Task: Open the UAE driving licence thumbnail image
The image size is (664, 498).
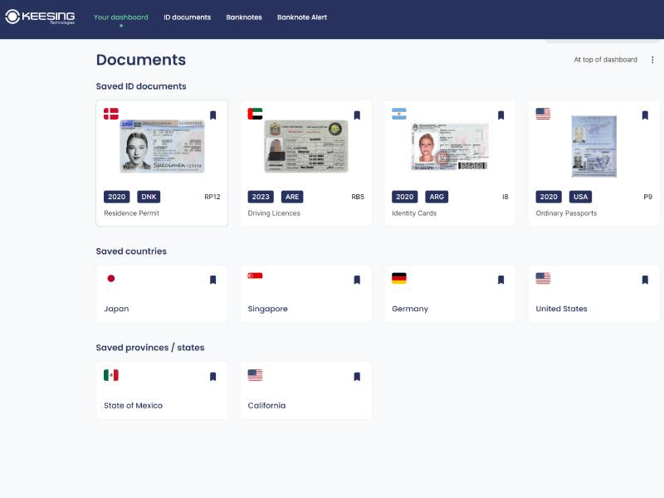Action: coord(306,146)
